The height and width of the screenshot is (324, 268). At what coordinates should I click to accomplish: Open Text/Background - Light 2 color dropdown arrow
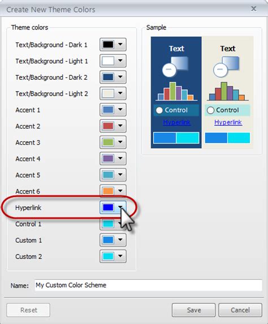[120, 93]
